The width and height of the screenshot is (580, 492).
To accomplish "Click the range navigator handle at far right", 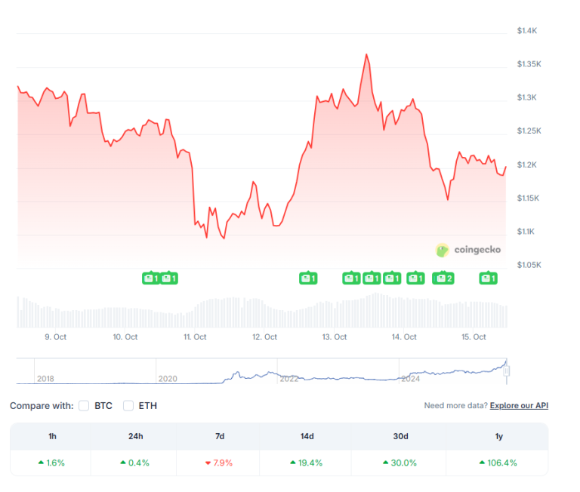I will point(507,371).
